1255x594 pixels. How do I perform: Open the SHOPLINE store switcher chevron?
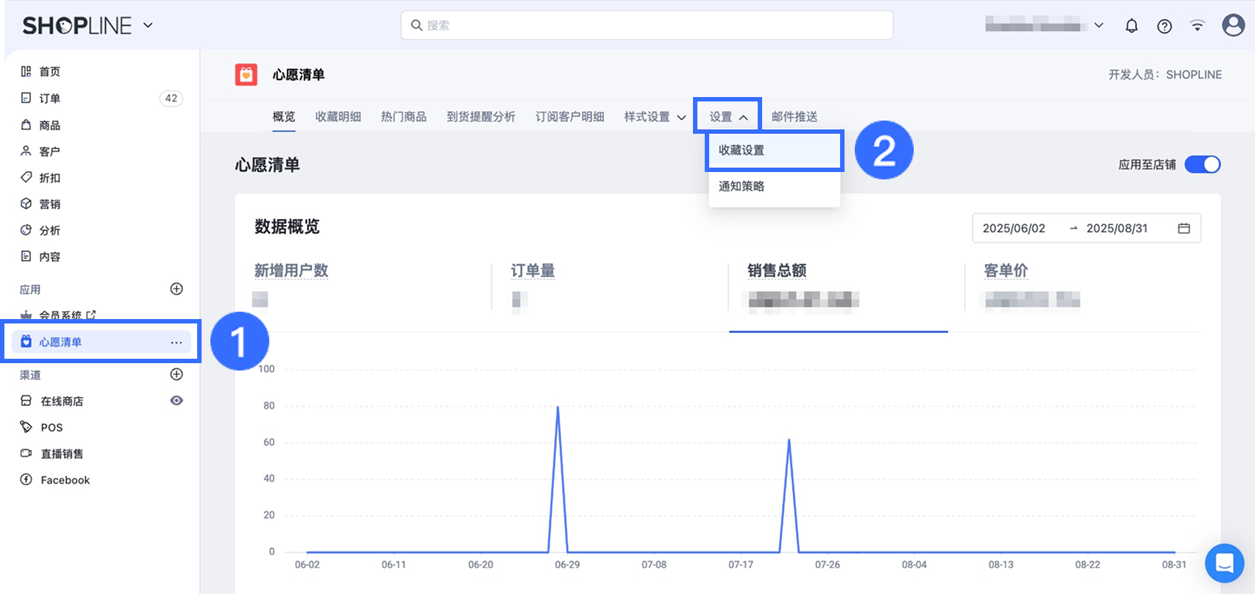[x=148, y=26]
